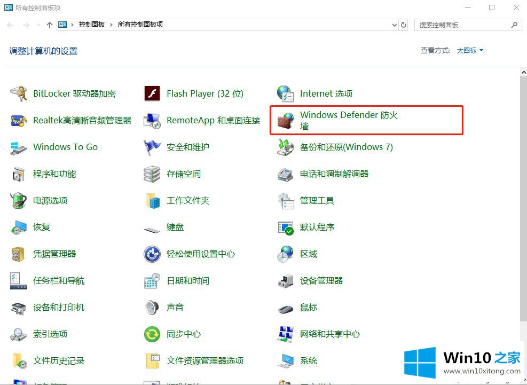Open RemoteApp 和桌面连接 icon
Viewport: 527px width, 385px height.
[x=152, y=120]
